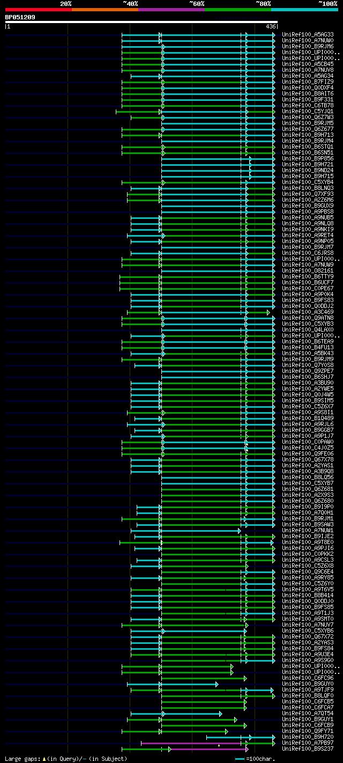
Task: Select the UniRef100_B4FU13 label
Action: coord(307,347)
